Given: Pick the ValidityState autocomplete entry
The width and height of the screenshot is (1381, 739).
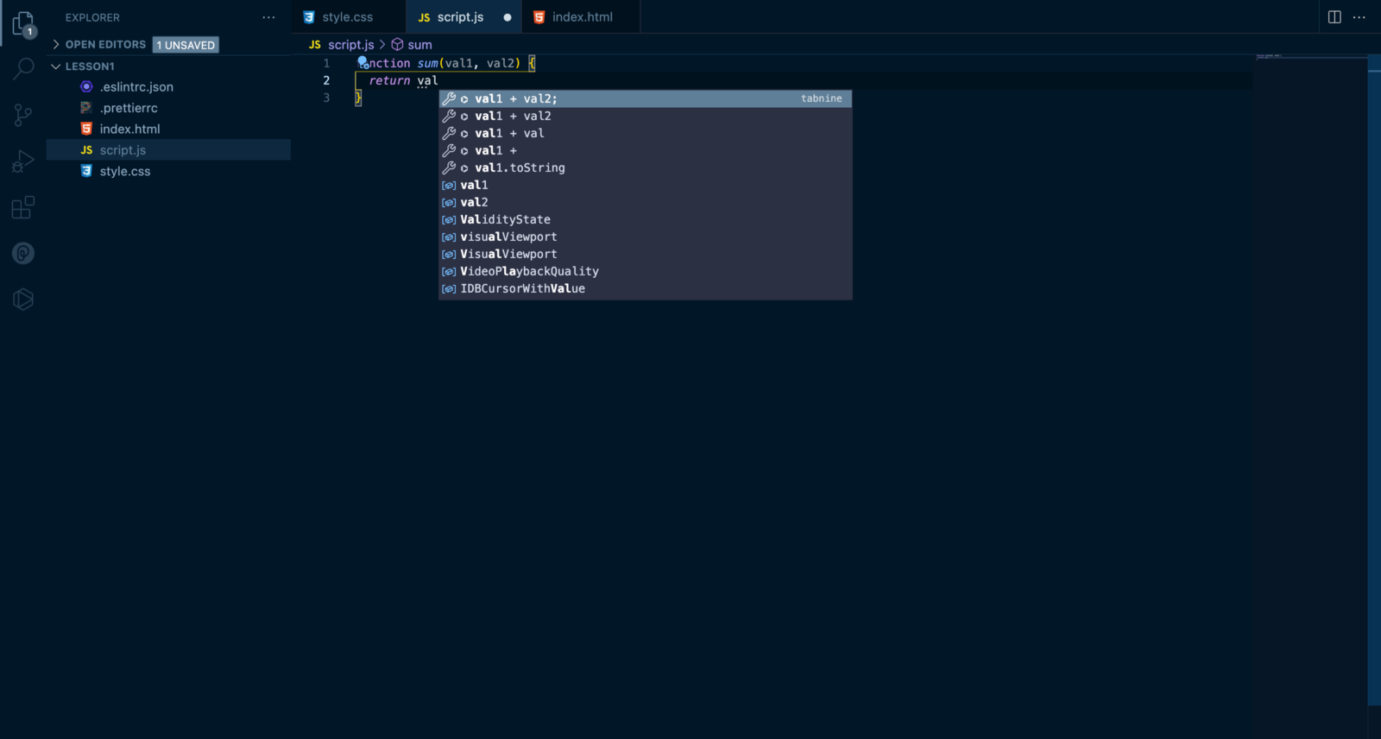Looking at the screenshot, I should (505, 220).
